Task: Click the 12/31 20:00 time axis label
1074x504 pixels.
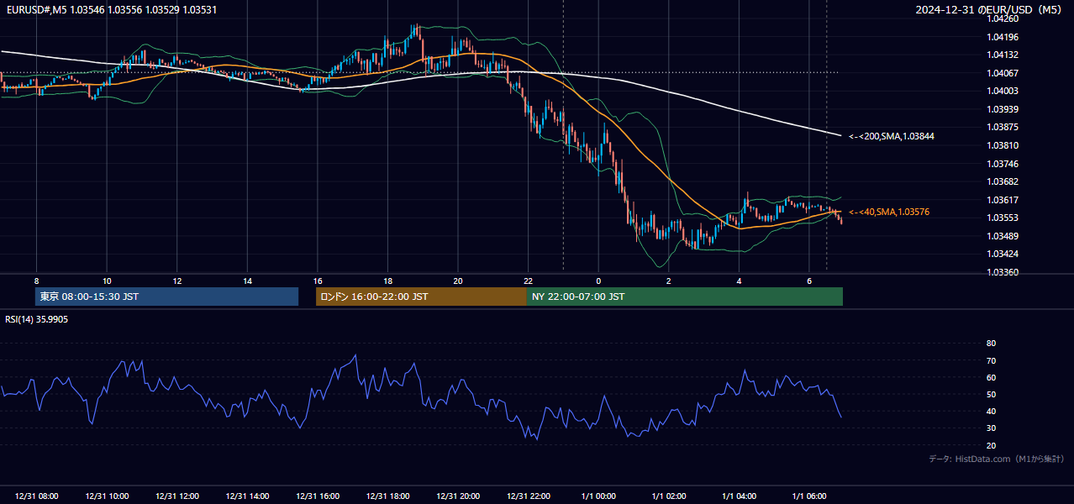Action: pyautogui.click(x=458, y=496)
